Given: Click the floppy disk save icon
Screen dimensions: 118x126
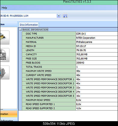Looking at the screenshot, I should 65,16.
